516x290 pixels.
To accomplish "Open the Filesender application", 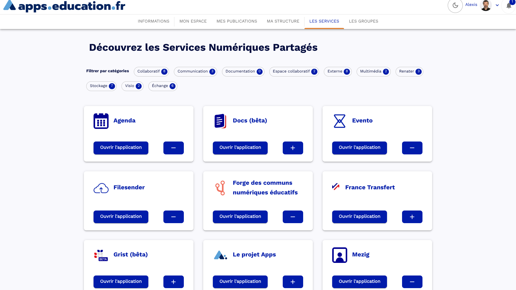I will (121, 217).
